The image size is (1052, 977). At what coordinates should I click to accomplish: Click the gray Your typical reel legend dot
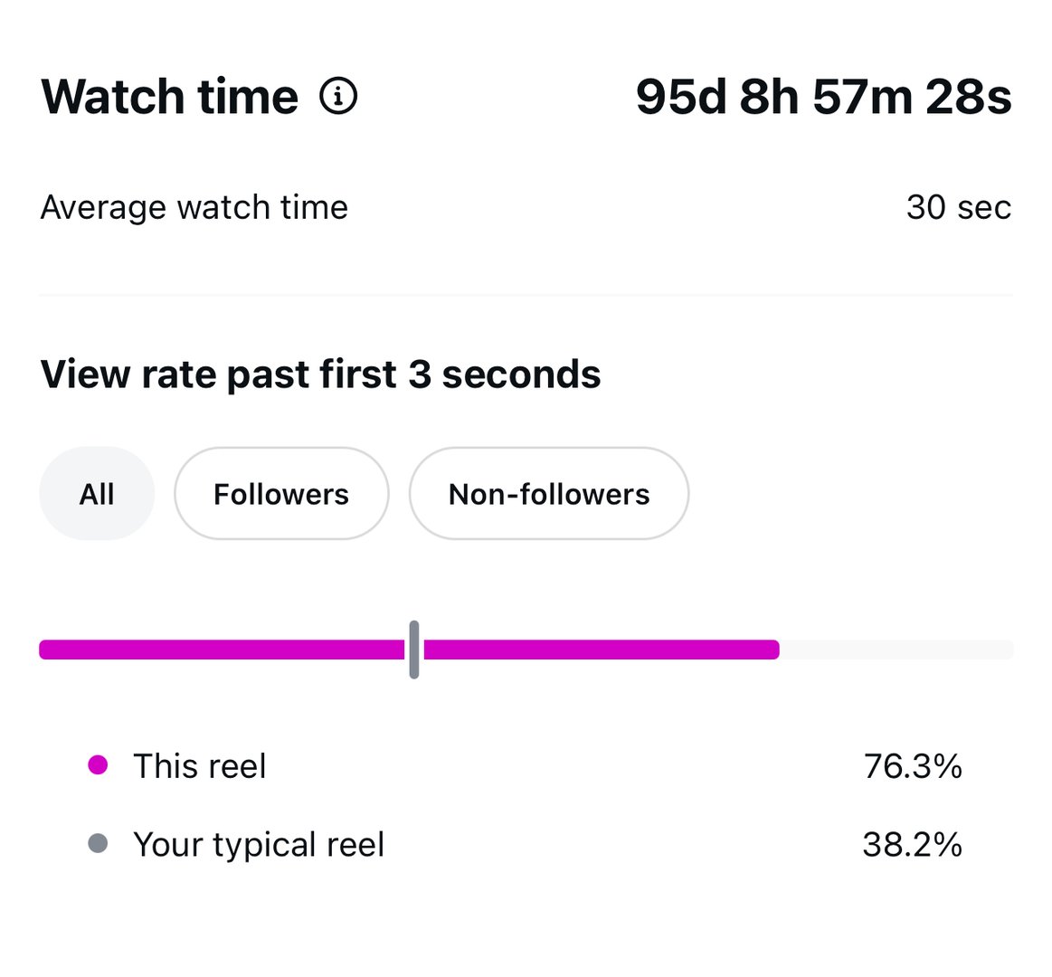pos(98,843)
